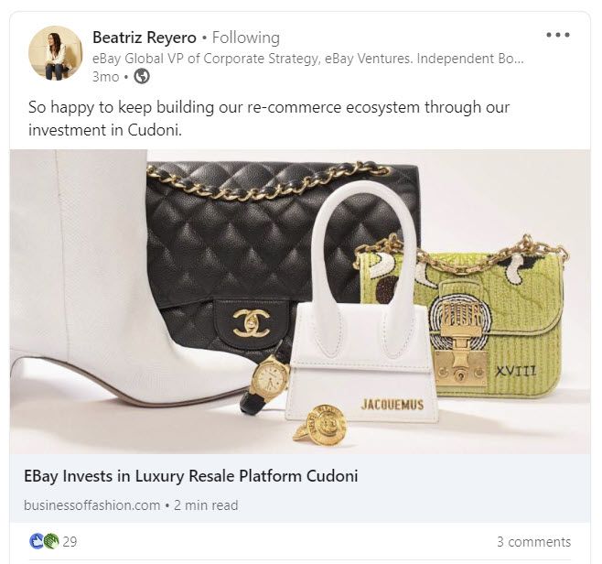Click the eBay Global VP headline text
Screen dimensions: 602x564
pyautogui.click(x=308, y=59)
